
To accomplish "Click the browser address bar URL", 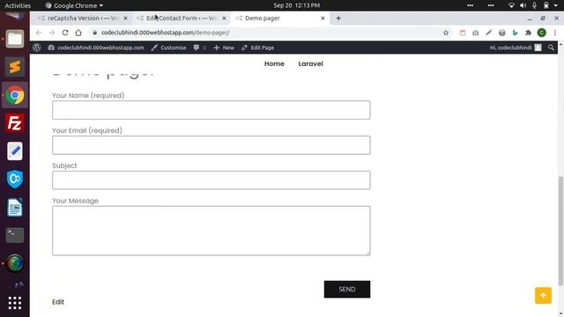I will tap(165, 33).
